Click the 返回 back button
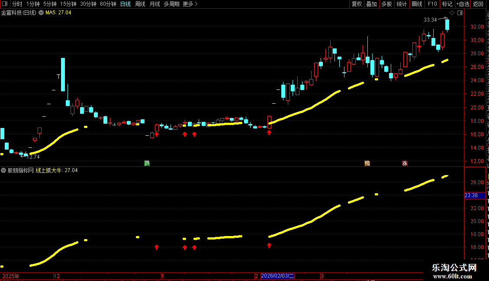The width and height of the screenshot is (489, 281). [478, 4]
